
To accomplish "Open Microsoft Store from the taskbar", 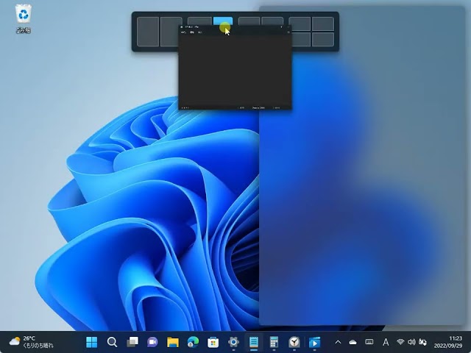I will (213, 342).
